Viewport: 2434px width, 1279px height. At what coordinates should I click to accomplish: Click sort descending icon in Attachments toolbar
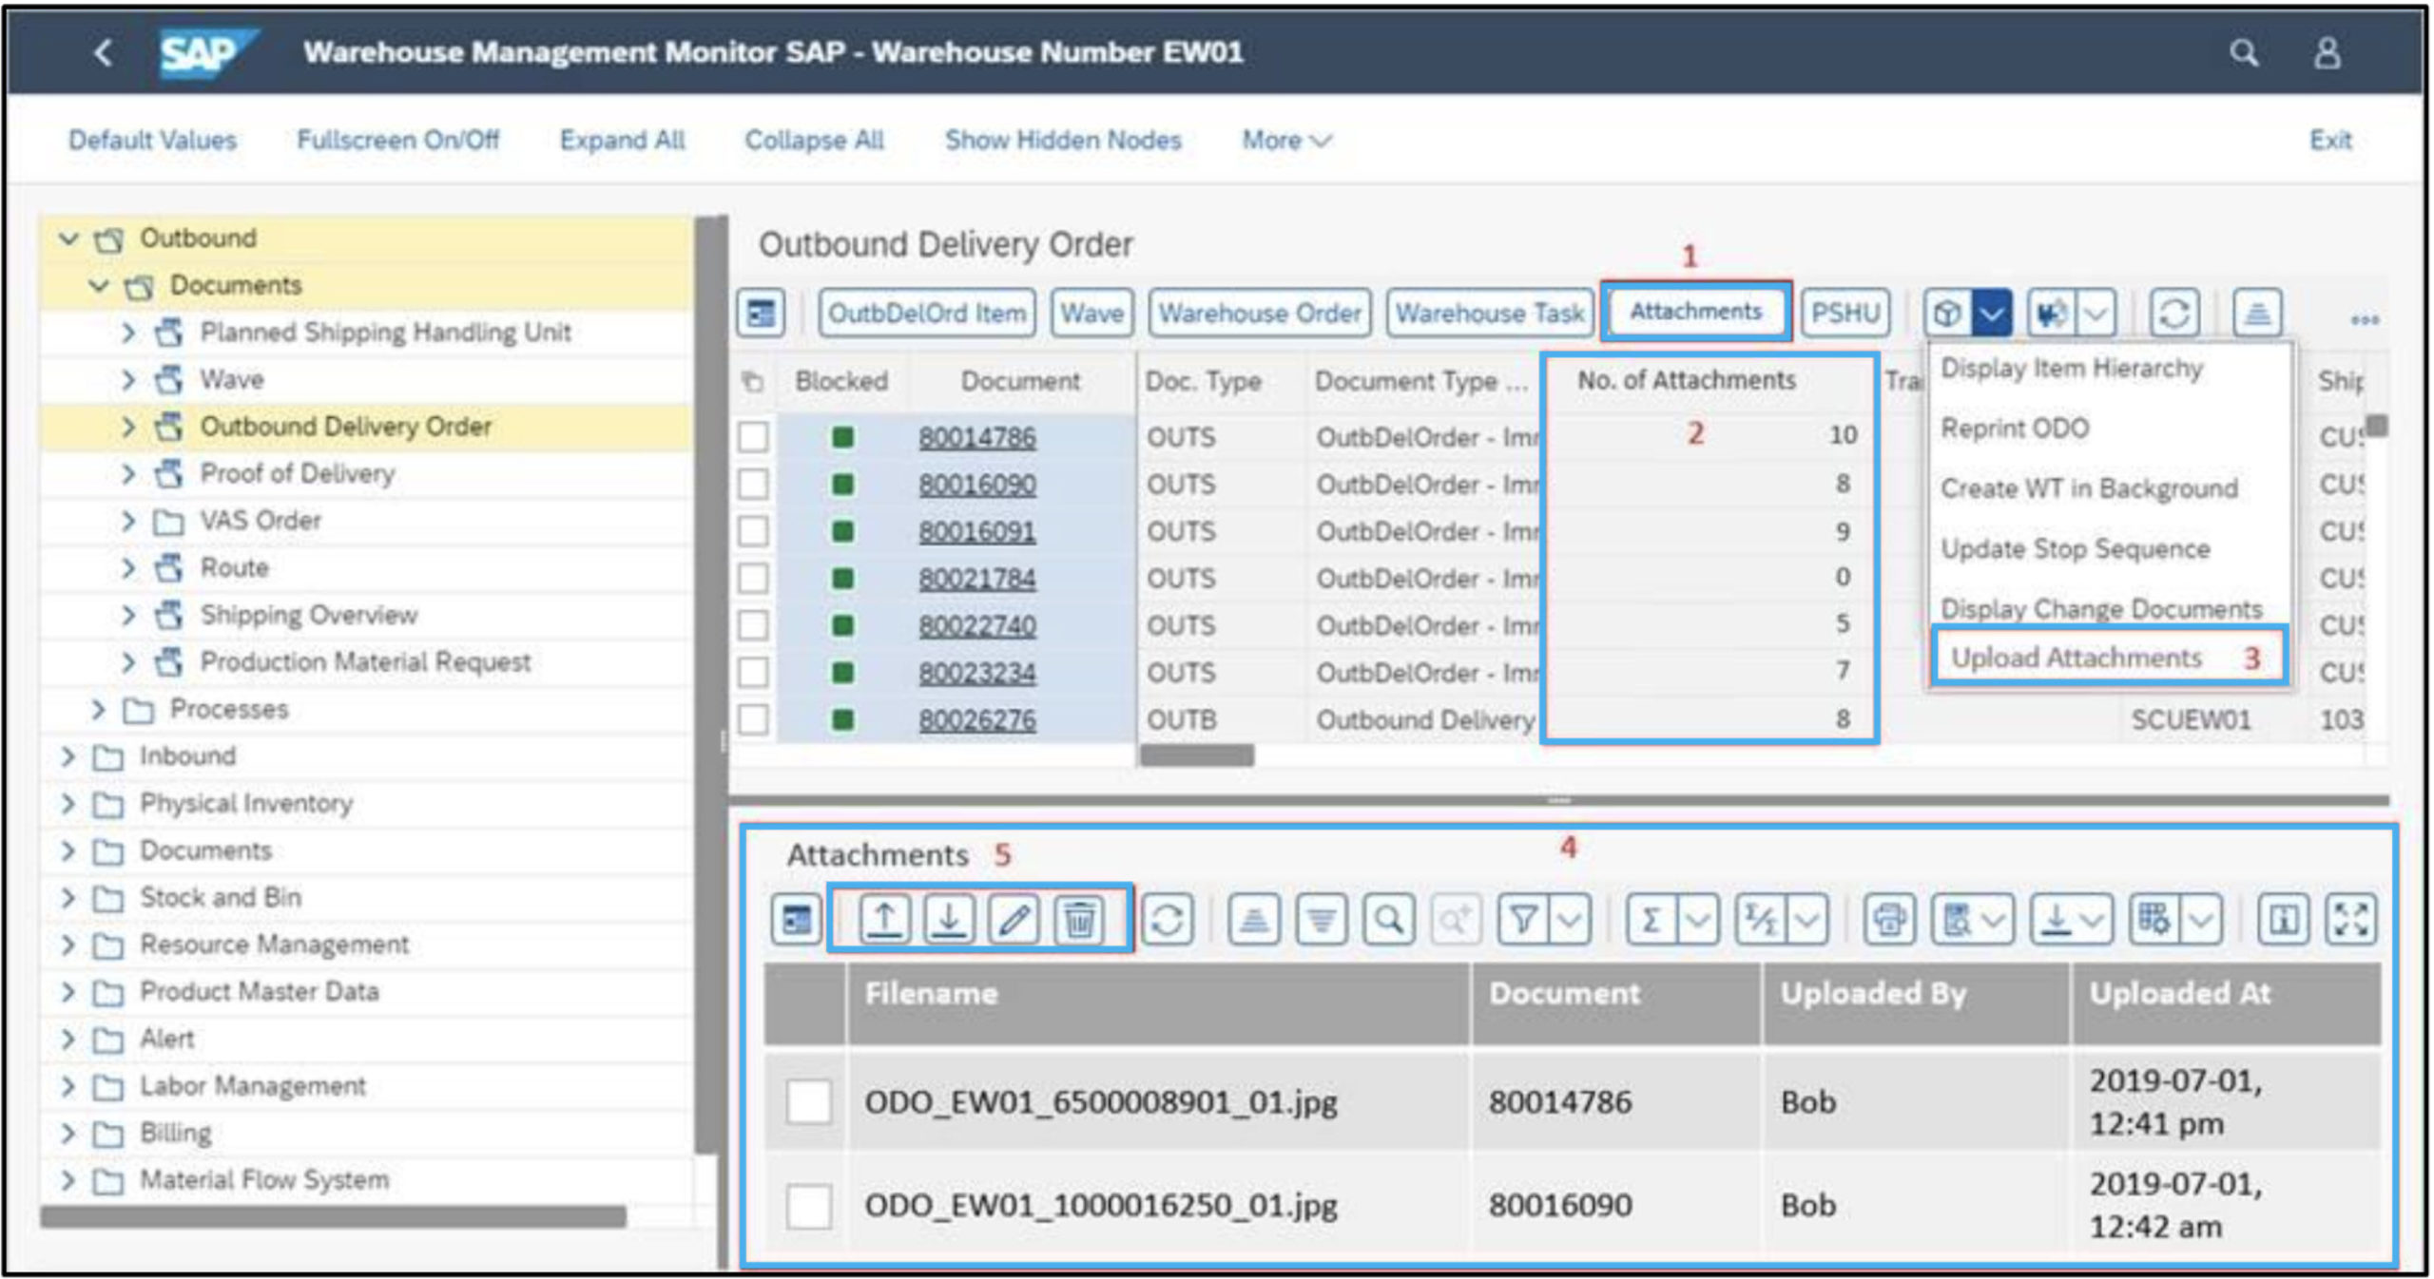point(1322,919)
